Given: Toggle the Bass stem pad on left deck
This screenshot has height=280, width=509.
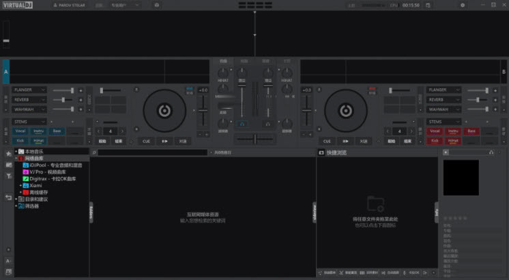Looking at the screenshot, I should pos(57,131).
